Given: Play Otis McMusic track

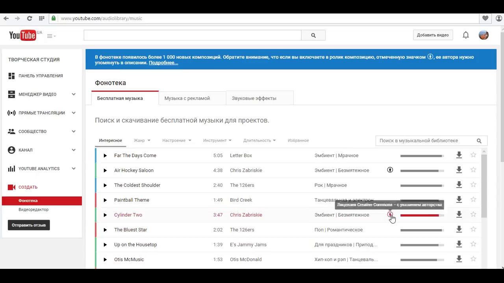Looking at the screenshot, I should [105, 259].
